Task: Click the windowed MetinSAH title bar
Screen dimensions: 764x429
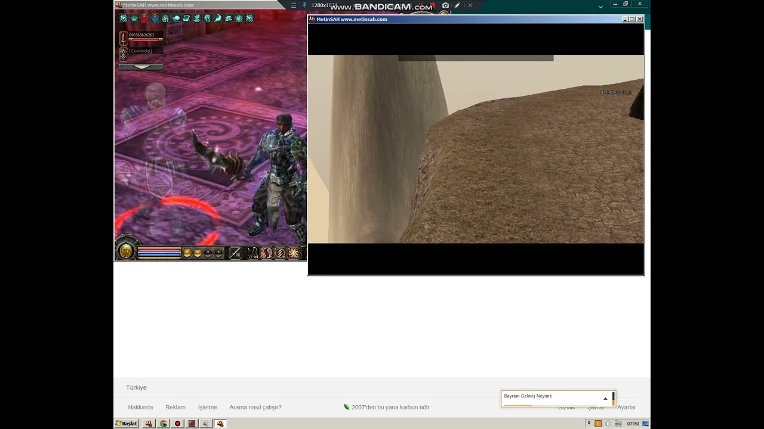Action: [x=476, y=19]
